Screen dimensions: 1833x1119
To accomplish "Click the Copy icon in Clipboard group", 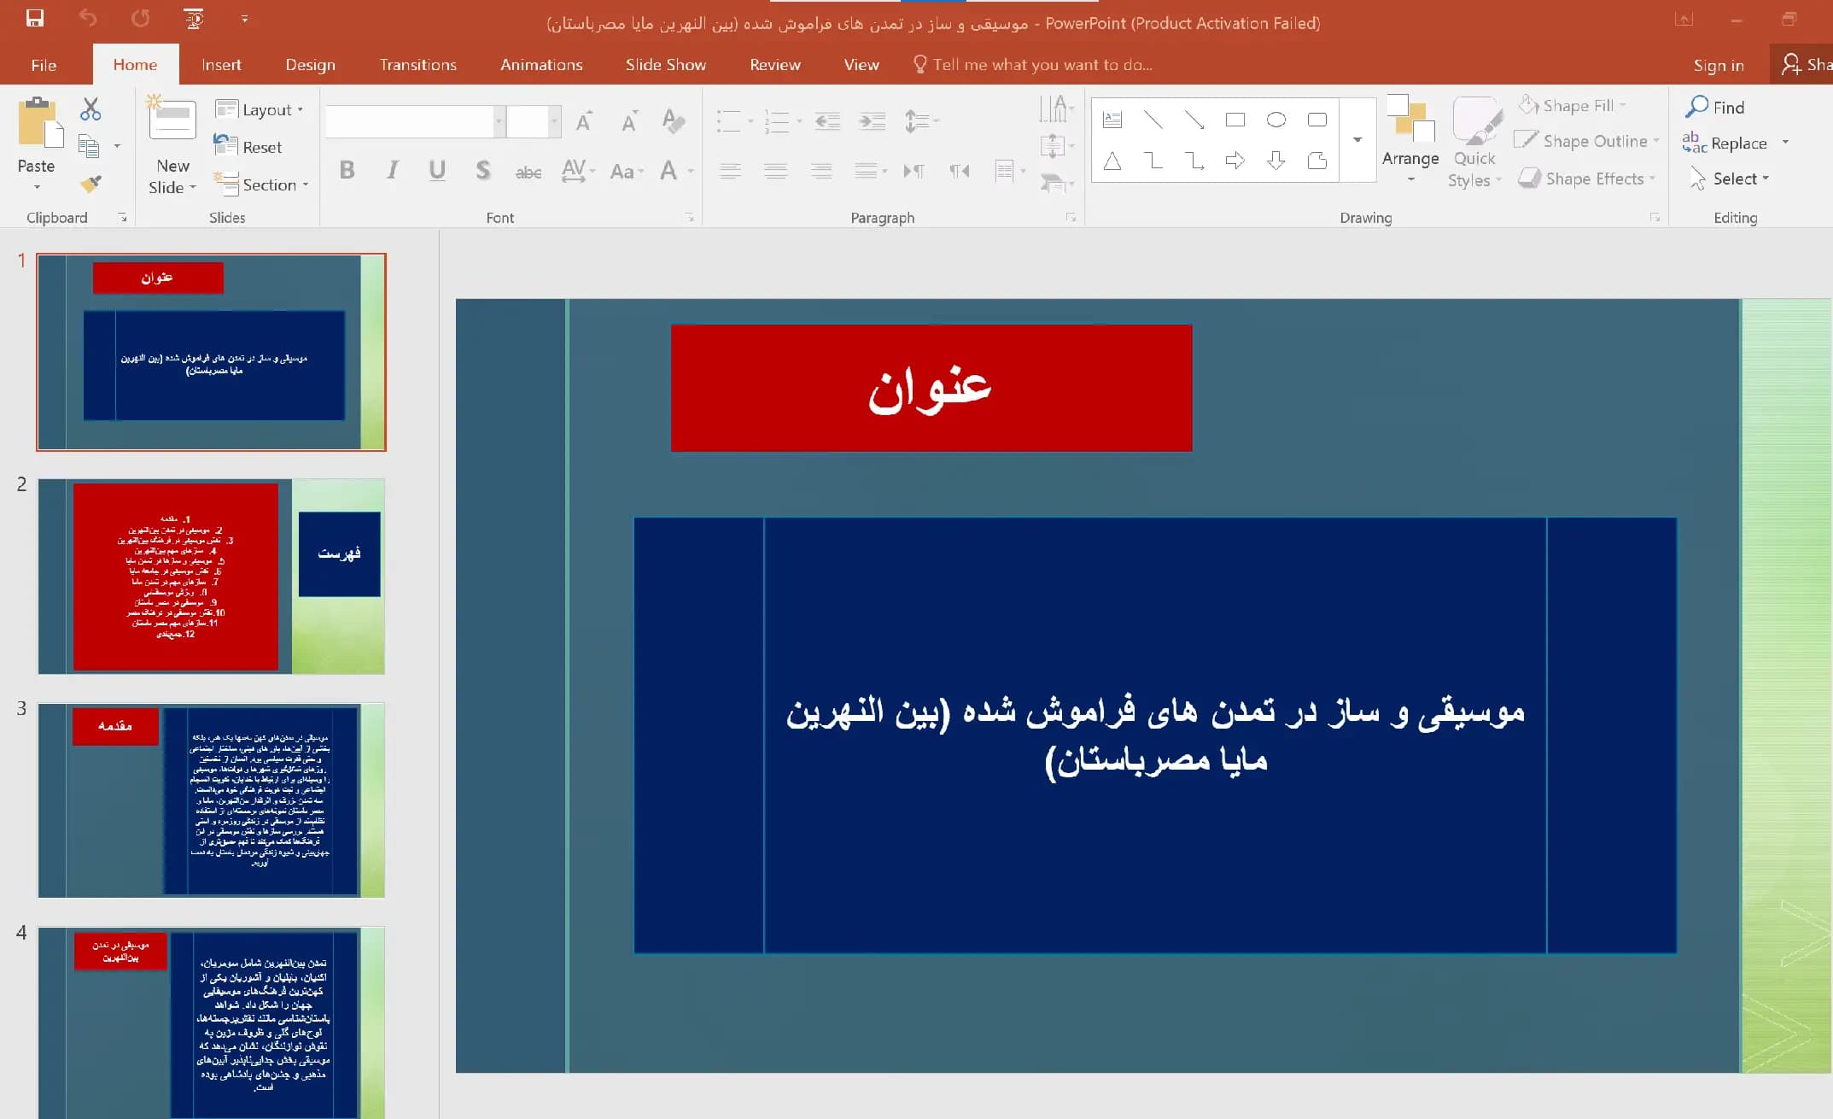I will (89, 146).
